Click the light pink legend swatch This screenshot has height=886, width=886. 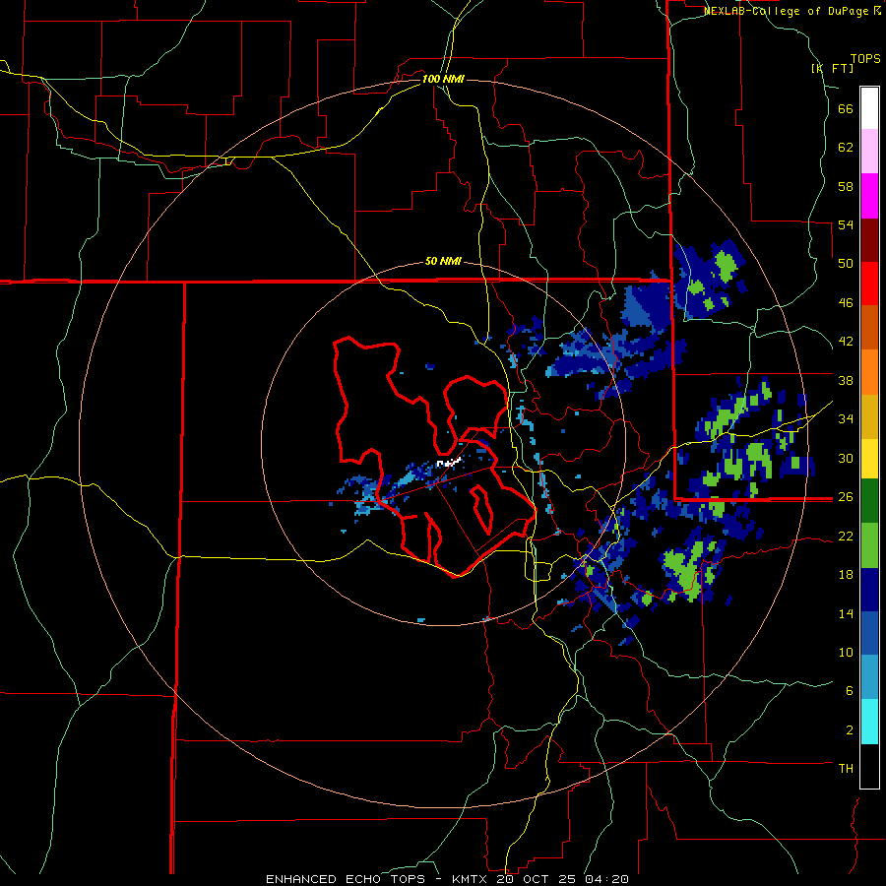click(869, 152)
